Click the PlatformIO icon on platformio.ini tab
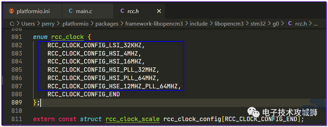 [11, 11]
